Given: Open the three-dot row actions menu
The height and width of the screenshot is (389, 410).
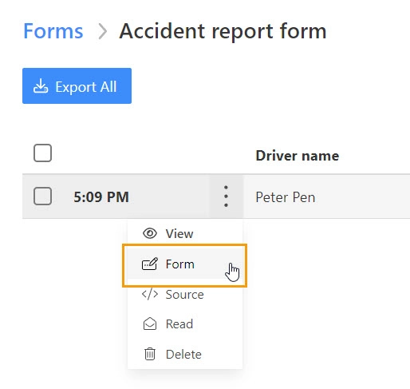Looking at the screenshot, I should pos(226,196).
